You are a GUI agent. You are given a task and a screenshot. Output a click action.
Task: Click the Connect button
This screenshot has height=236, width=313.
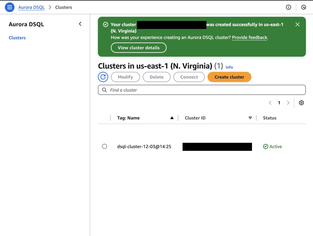click(x=189, y=77)
